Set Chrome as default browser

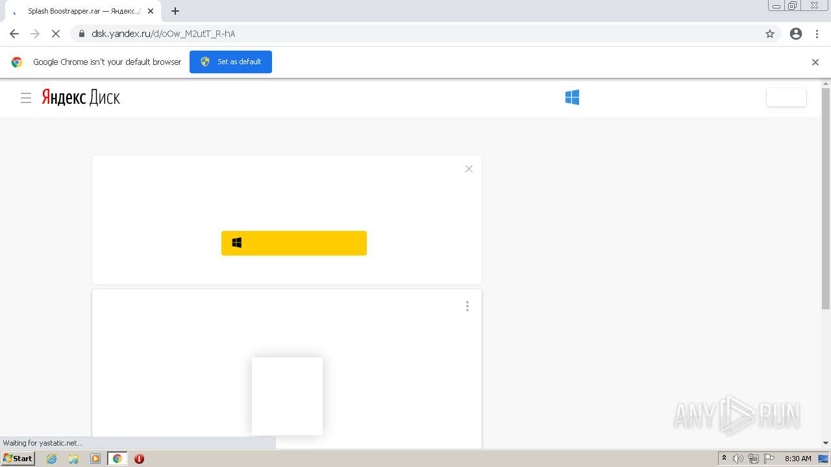tap(230, 62)
